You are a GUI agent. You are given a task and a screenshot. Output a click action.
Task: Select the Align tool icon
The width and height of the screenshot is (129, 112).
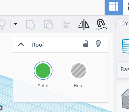coord(66,24)
